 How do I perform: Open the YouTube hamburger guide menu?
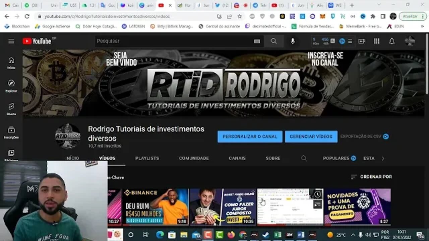click(11, 41)
